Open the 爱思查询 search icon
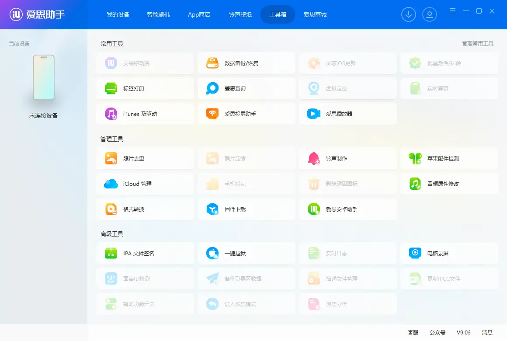This screenshot has height=341, width=507. point(212,89)
